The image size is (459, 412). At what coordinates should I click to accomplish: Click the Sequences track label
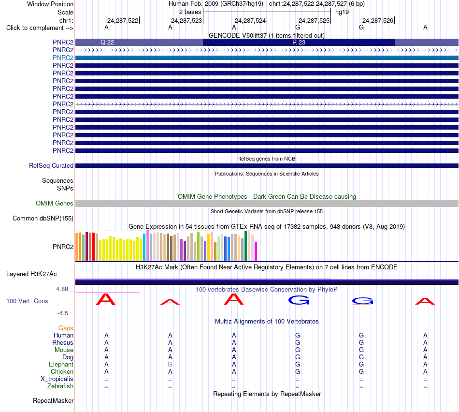point(57,180)
